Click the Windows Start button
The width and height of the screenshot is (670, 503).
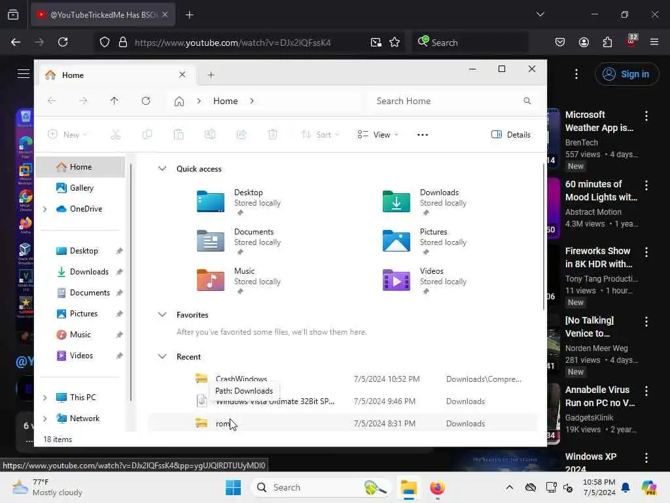pos(234,487)
